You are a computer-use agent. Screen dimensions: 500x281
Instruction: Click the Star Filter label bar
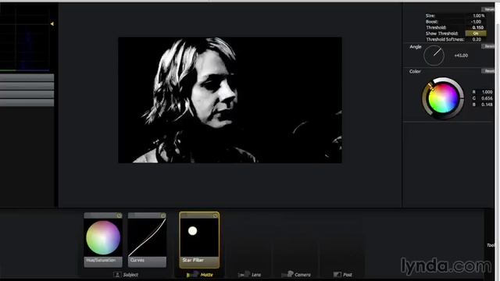(199, 262)
